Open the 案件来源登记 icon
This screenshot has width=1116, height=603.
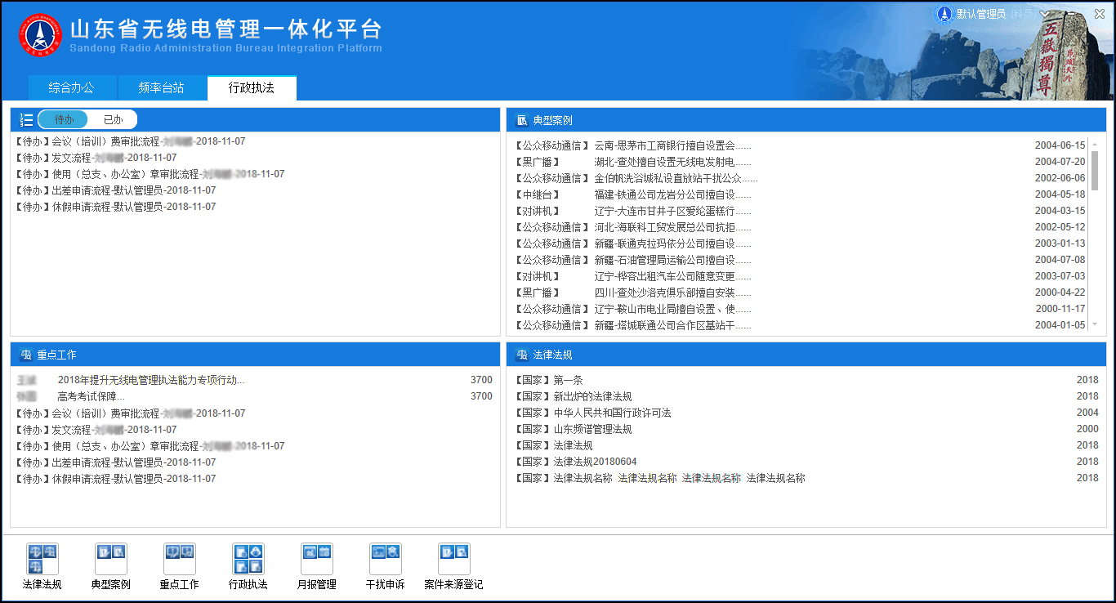point(454,560)
